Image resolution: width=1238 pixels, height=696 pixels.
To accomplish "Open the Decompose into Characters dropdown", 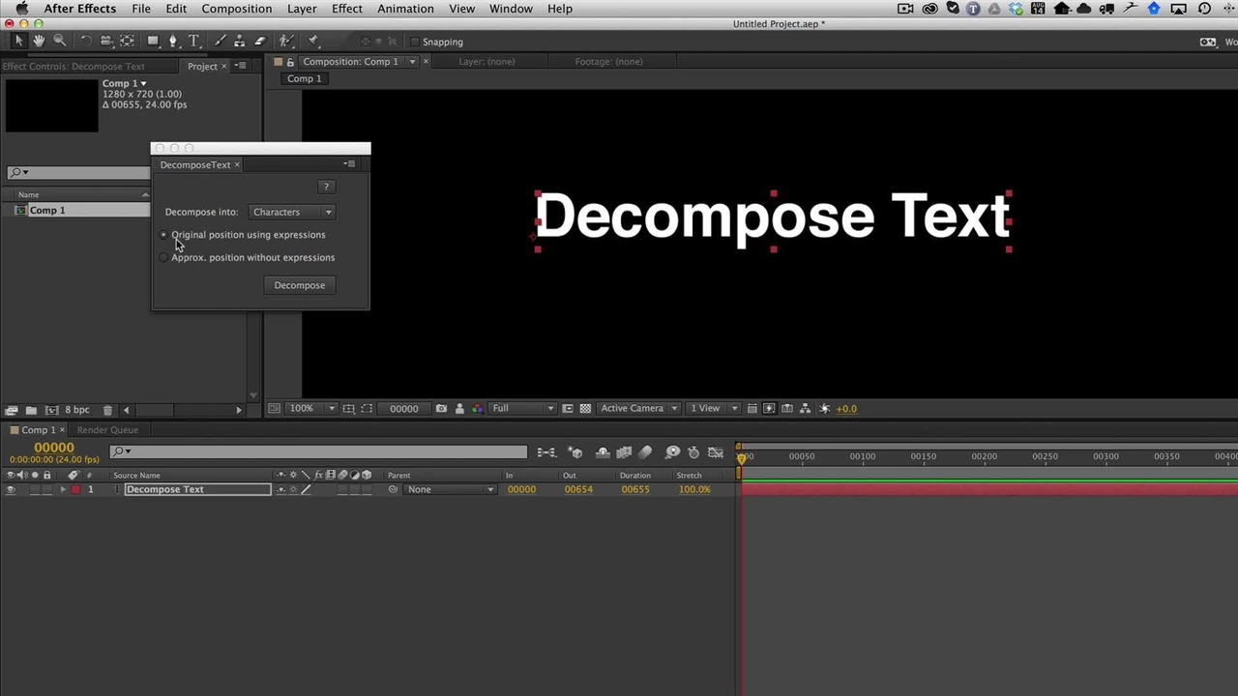I will 291,212.
